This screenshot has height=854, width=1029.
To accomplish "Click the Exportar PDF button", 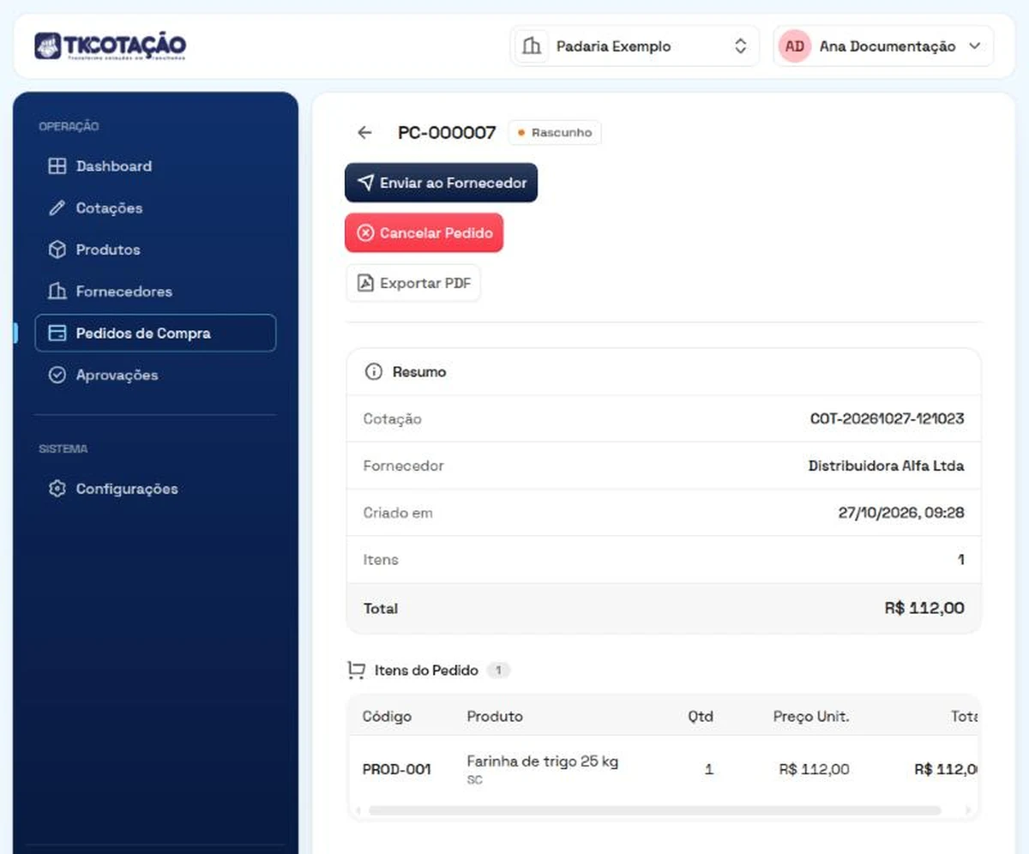I will [413, 283].
